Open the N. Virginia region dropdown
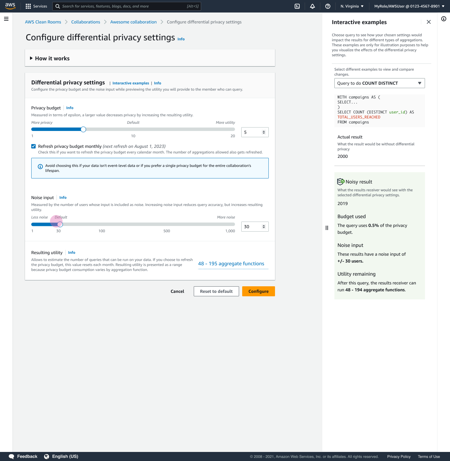 point(352,6)
